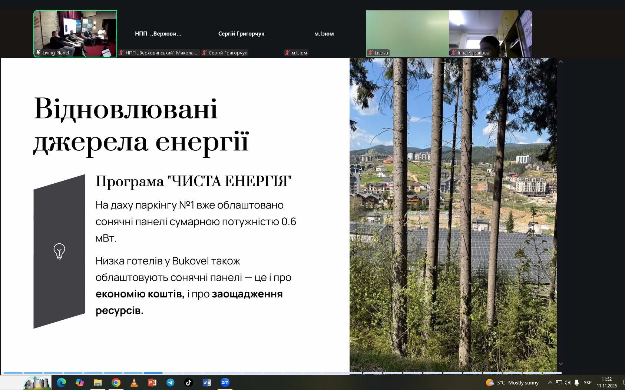
Task: Open Microsoft Edge from the taskbar
Action: pos(62,383)
